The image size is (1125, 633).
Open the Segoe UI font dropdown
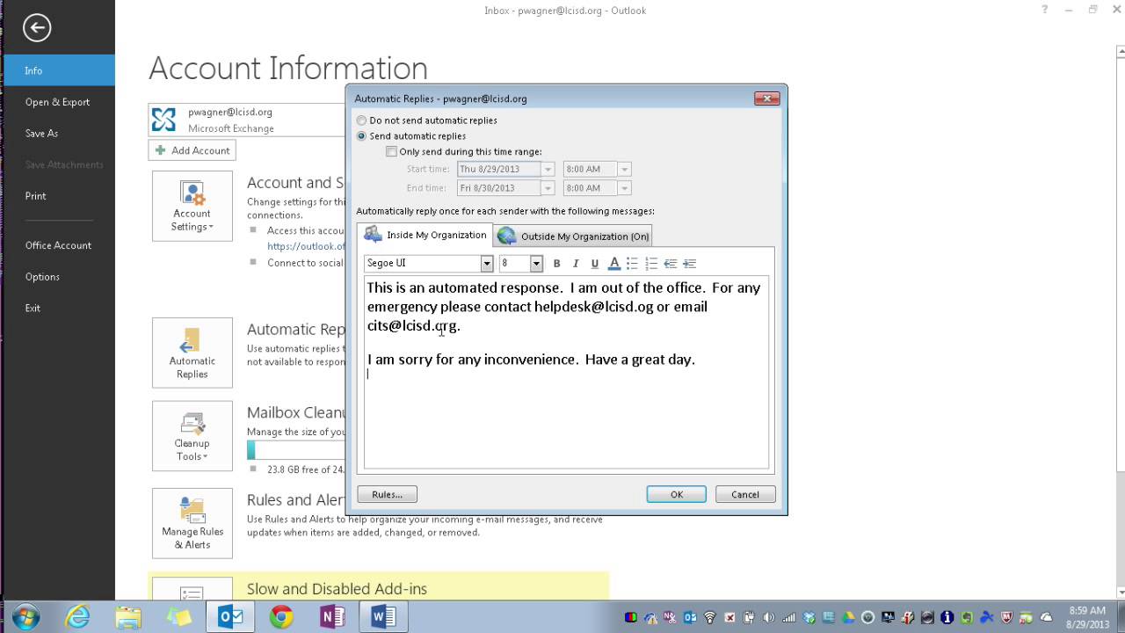pos(487,263)
